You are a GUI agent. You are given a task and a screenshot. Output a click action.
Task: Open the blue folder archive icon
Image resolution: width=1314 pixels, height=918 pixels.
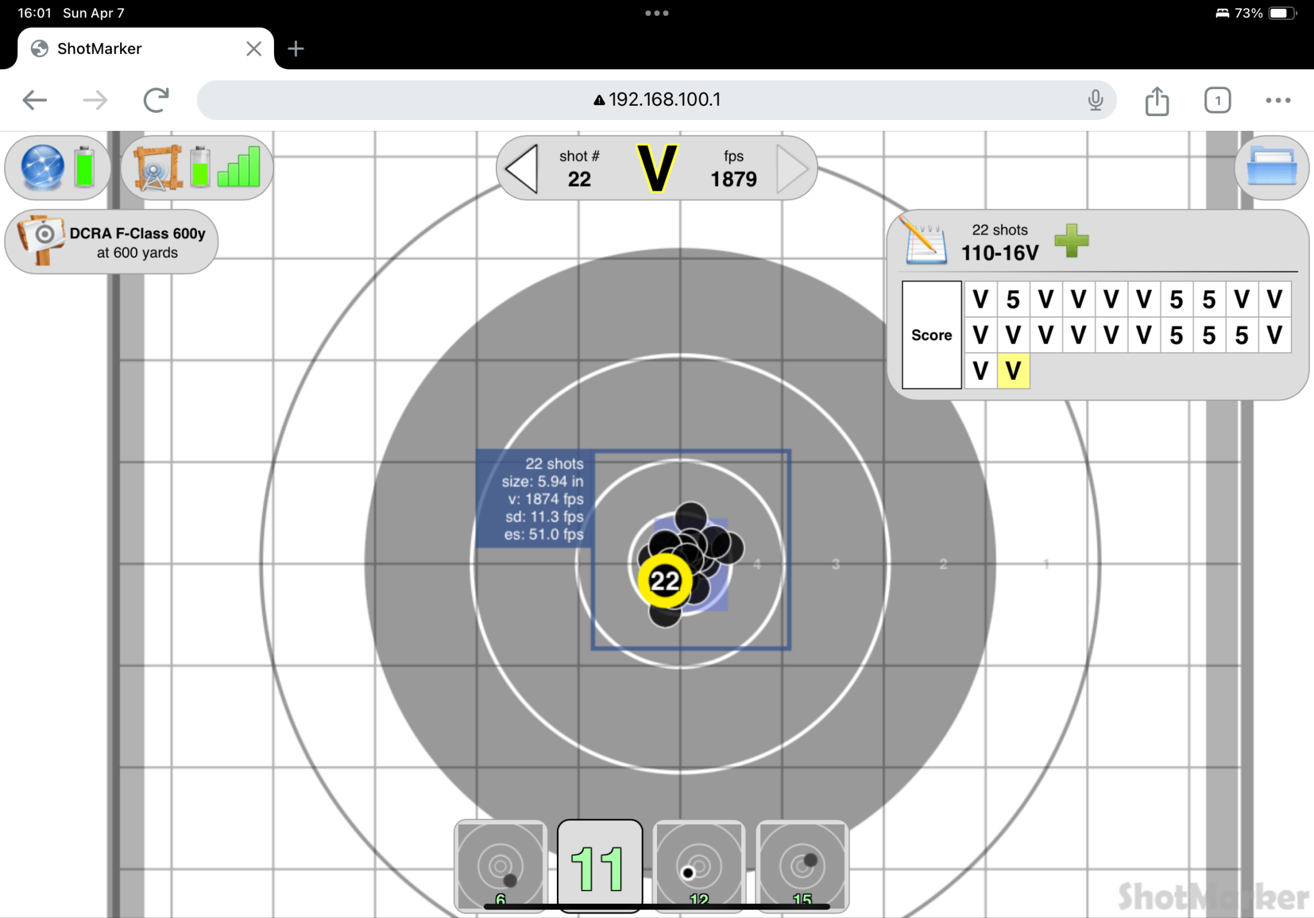point(1272,166)
